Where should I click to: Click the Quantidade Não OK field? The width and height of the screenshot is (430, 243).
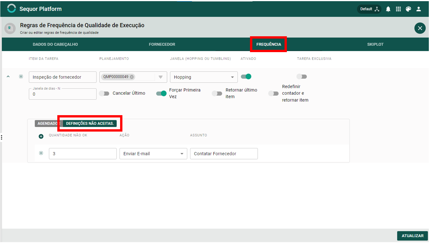[83, 154]
